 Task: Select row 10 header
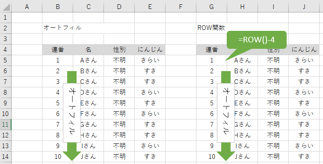[x=6, y=114]
